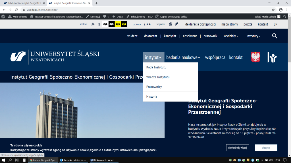Viewport: 291px width, 163px height.
Task: Switch to Edytuj wpis browser tab
Action: [24, 3]
